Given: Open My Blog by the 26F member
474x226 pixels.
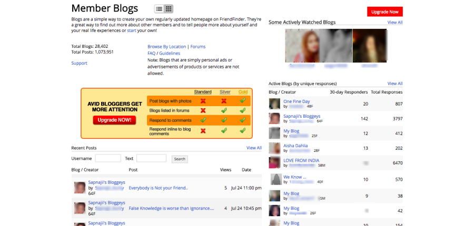Looking at the screenshot, I should (x=291, y=208).
